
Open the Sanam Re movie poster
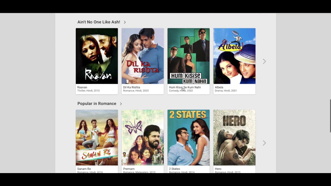(x=97, y=137)
